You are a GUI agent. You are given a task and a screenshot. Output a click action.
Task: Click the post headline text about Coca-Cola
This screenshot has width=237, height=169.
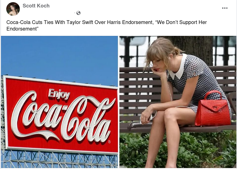click(x=106, y=25)
